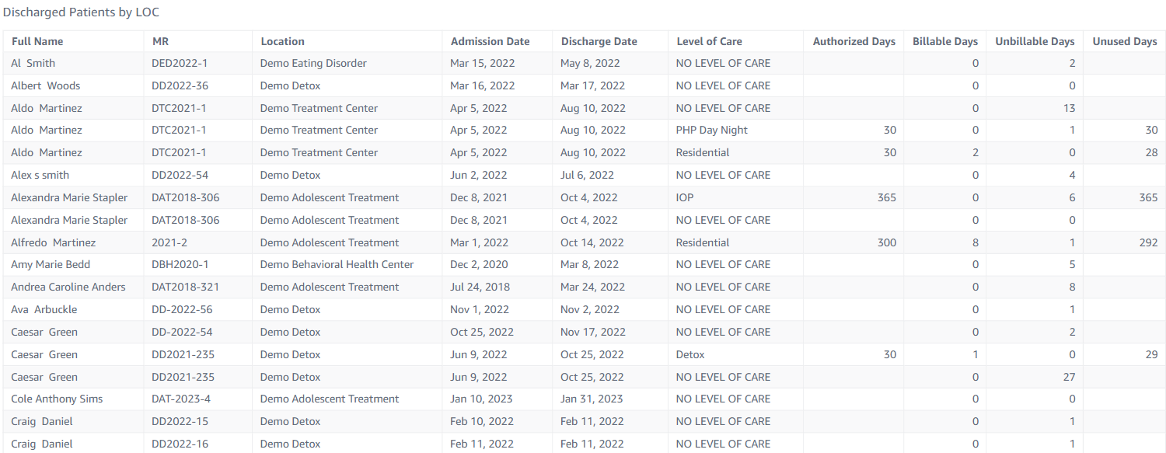The width and height of the screenshot is (1166, 453).
Task: Click the MR column header
Action: click(160, 41)
